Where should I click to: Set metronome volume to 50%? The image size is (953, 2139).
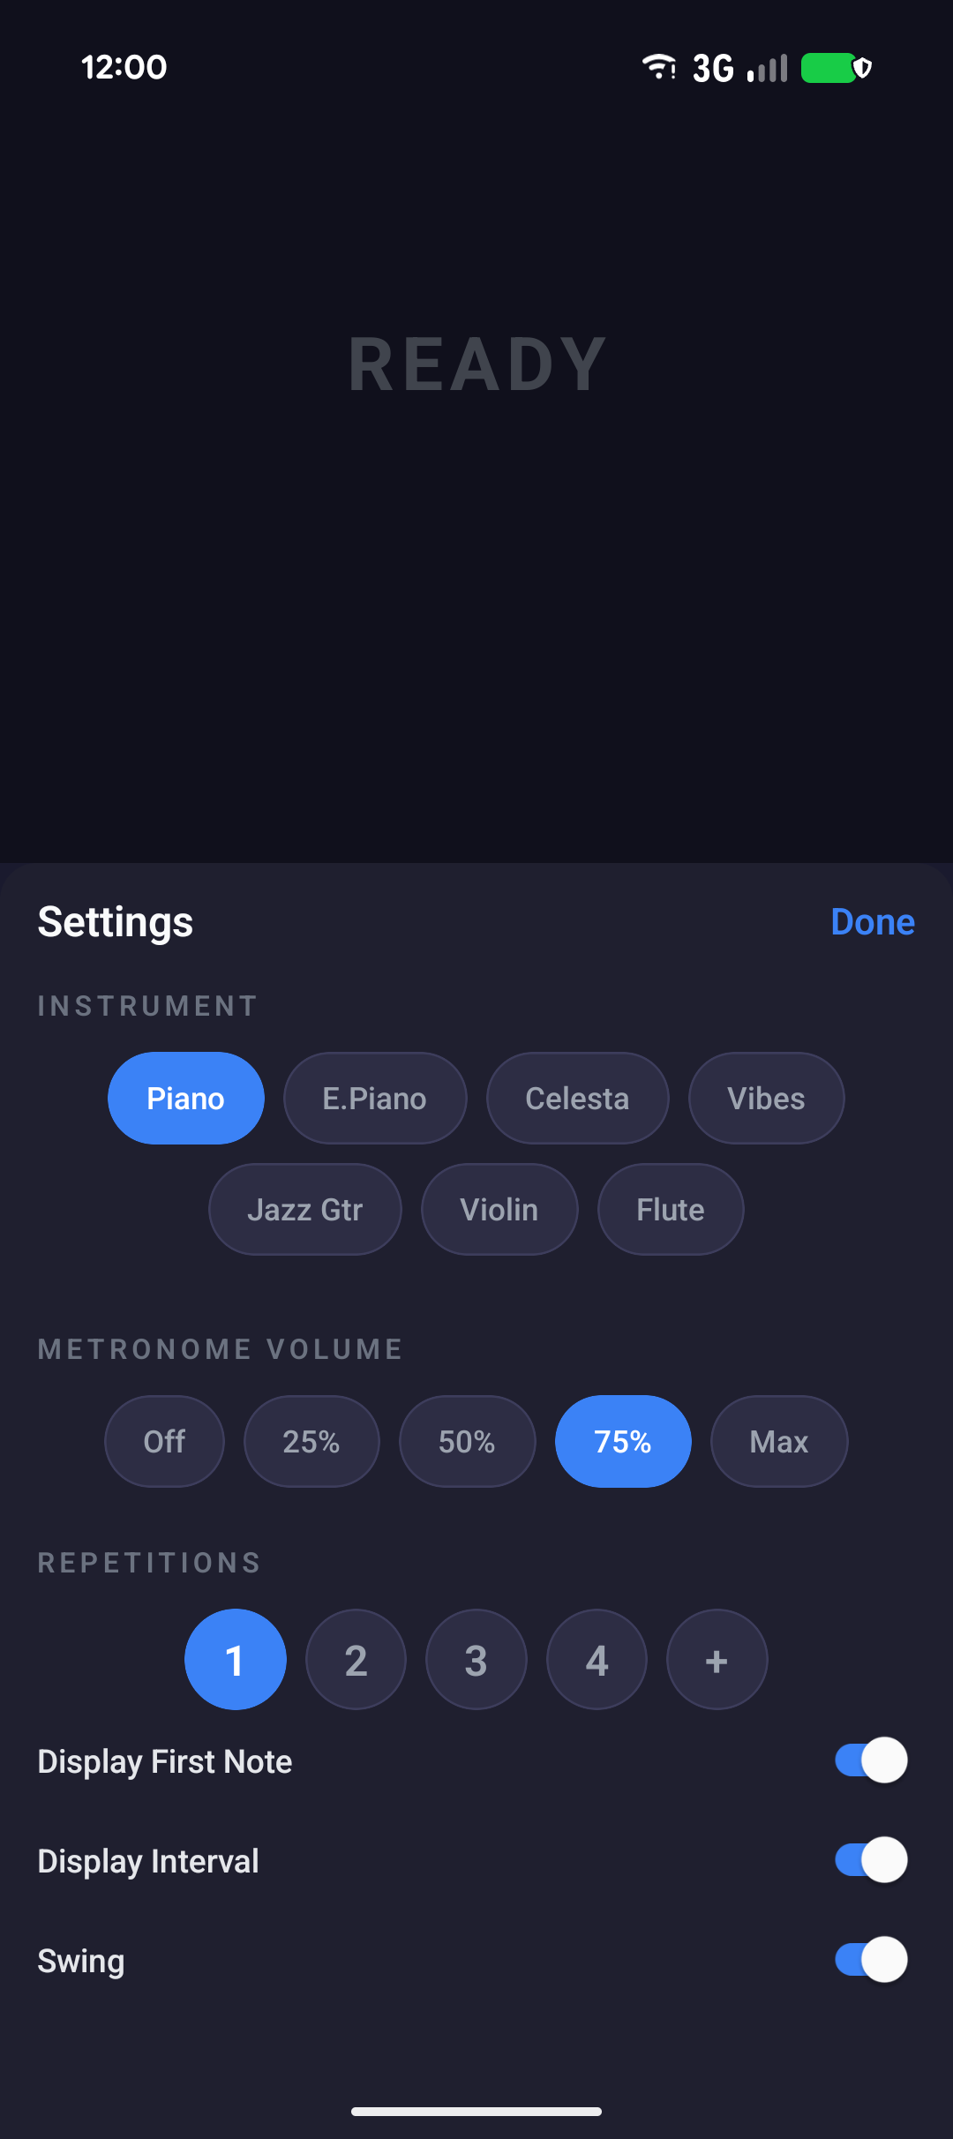tap(467, 1442)
